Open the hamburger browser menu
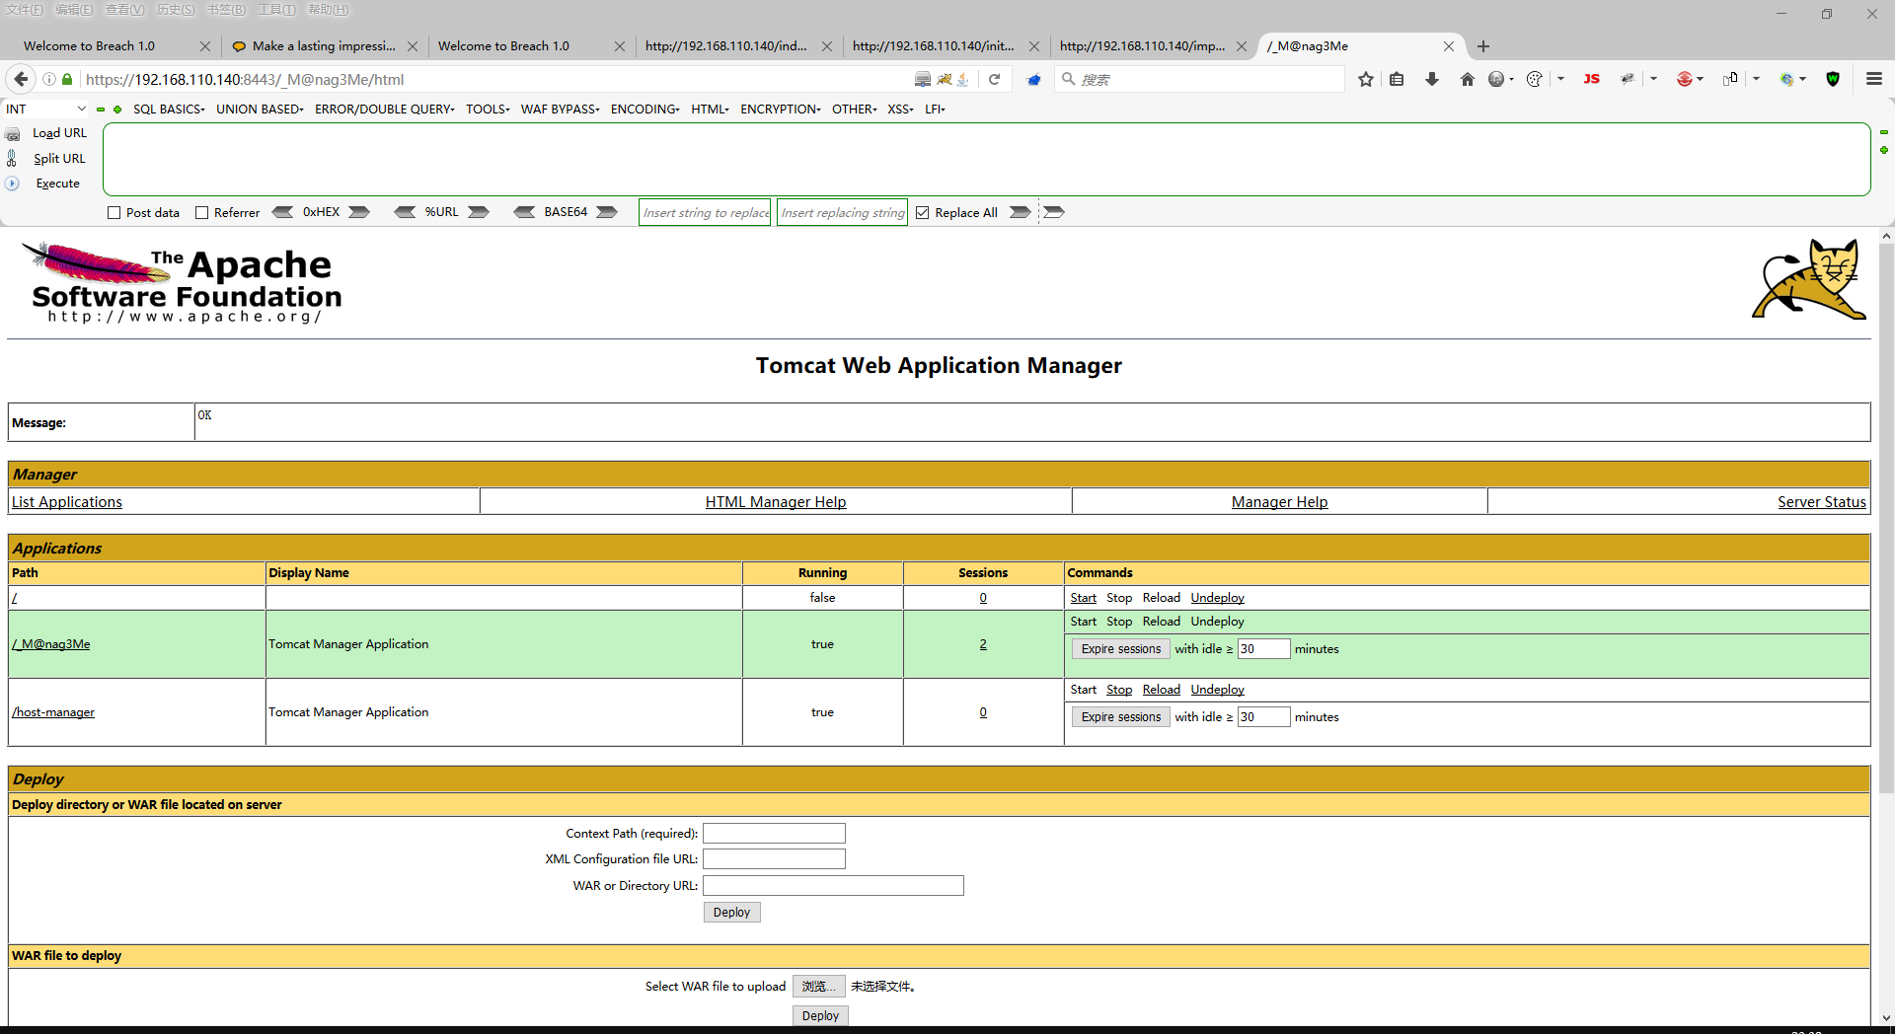The height and width of the screenshot is (1034, 1895). (1873, 79)
